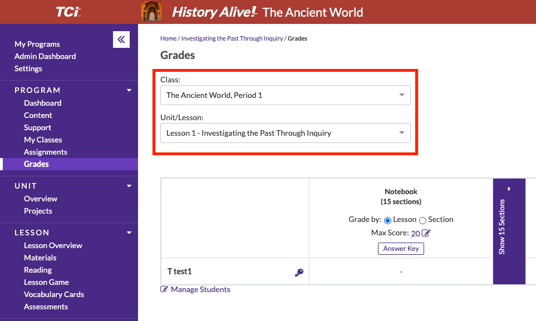Click the History Alive program thumbnail icon
This screenshot has width=536, height=321.
pyautogui.click(x=152, y=12)
